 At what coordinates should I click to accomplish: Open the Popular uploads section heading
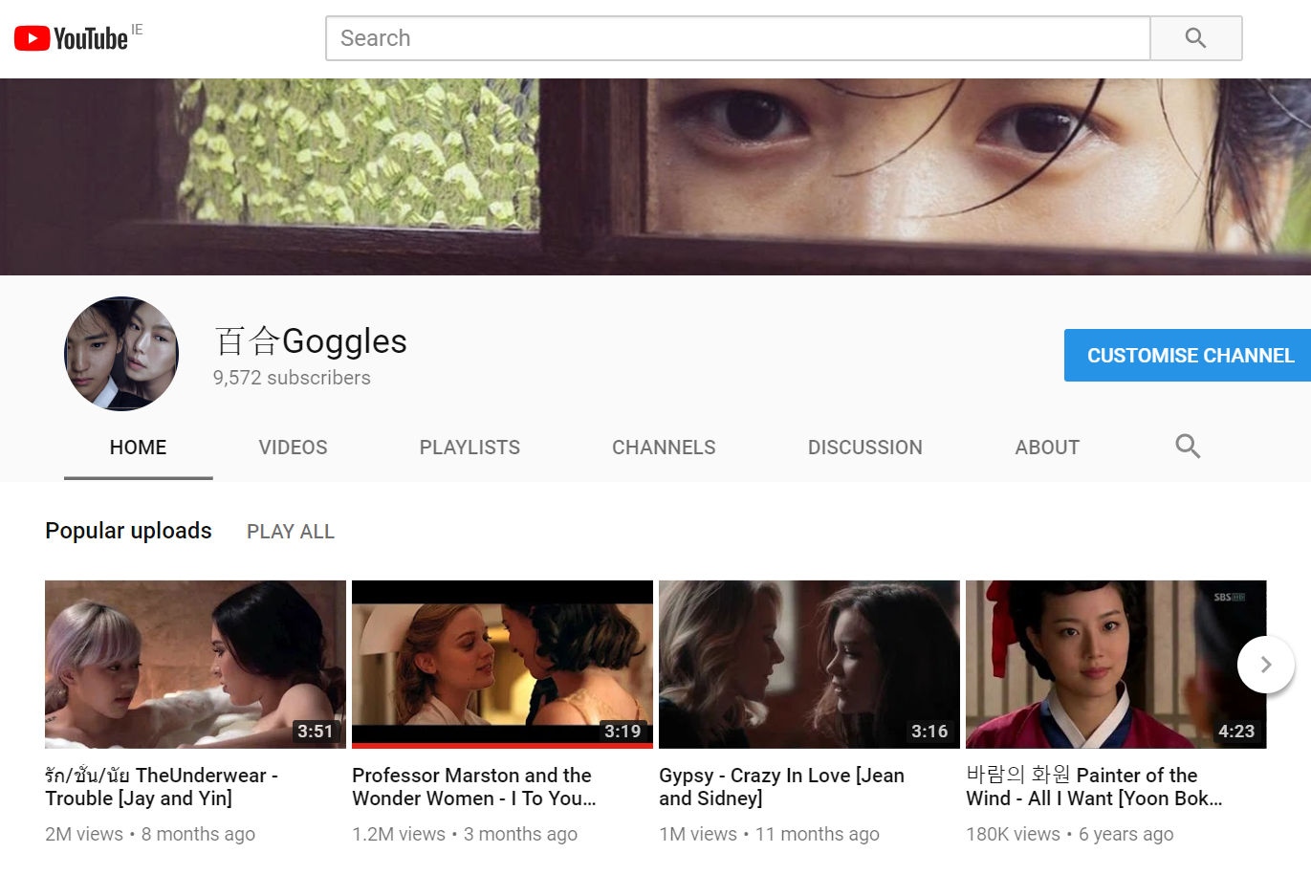tap(128, 531)
